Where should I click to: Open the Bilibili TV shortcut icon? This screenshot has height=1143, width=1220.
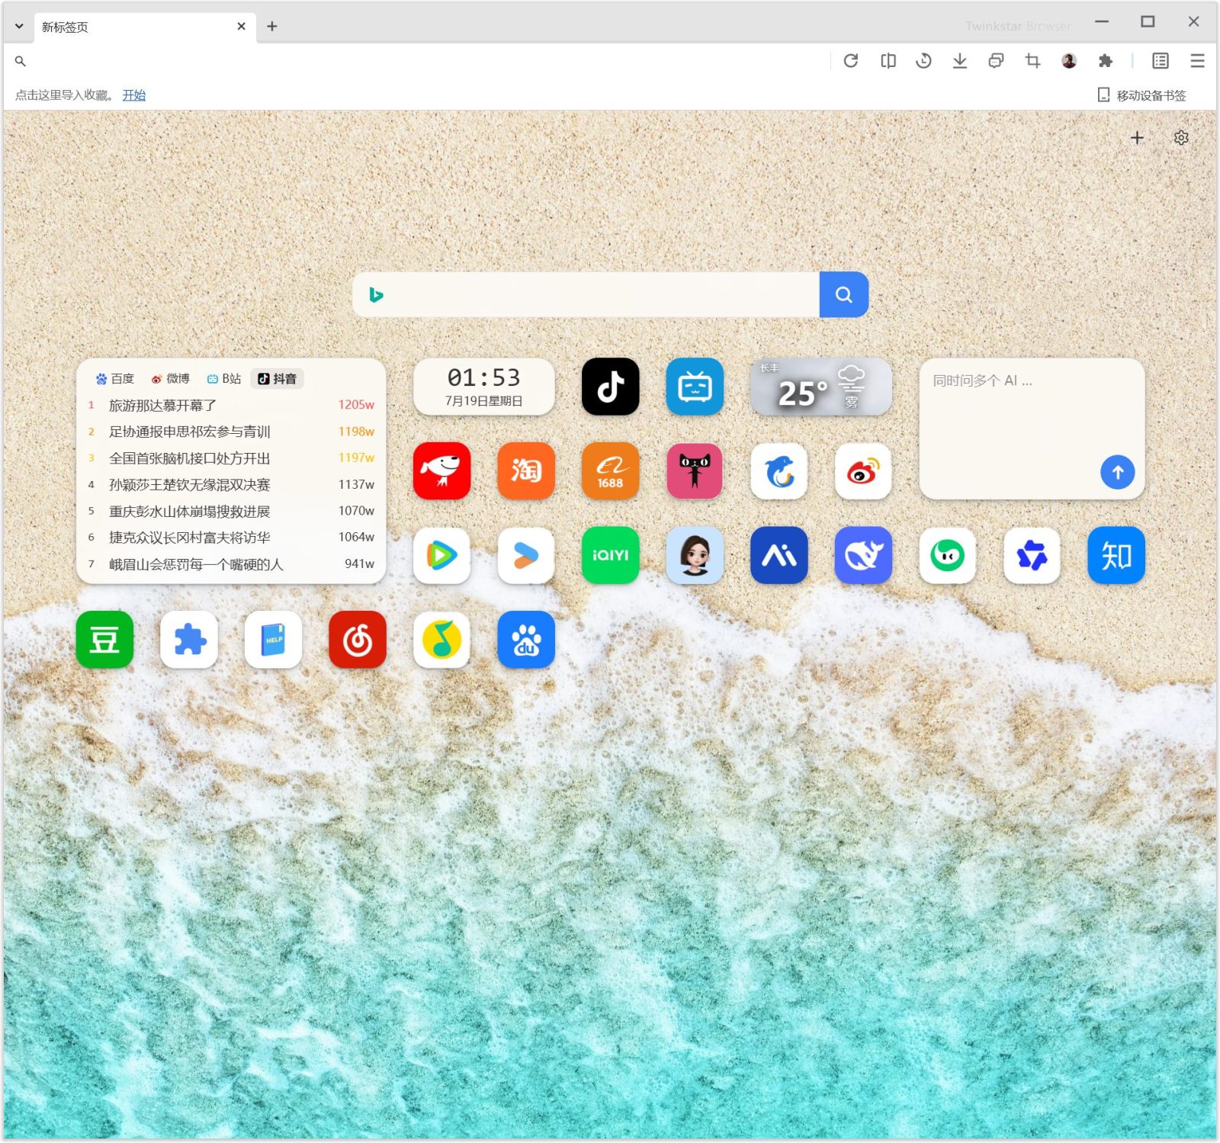click(x=695, y=387)
